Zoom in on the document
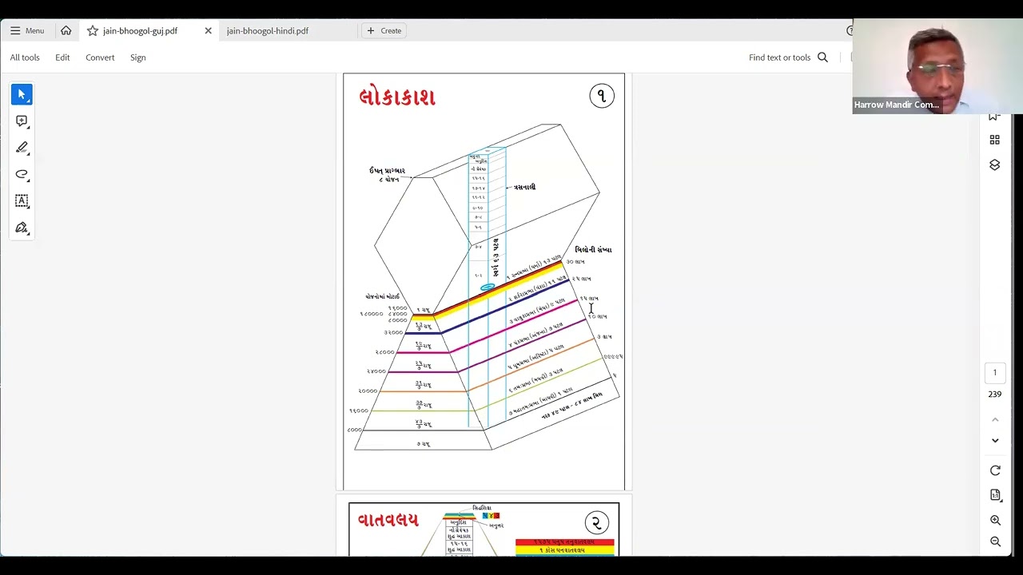Viewport: 1023px width, 575px height. 995,521
